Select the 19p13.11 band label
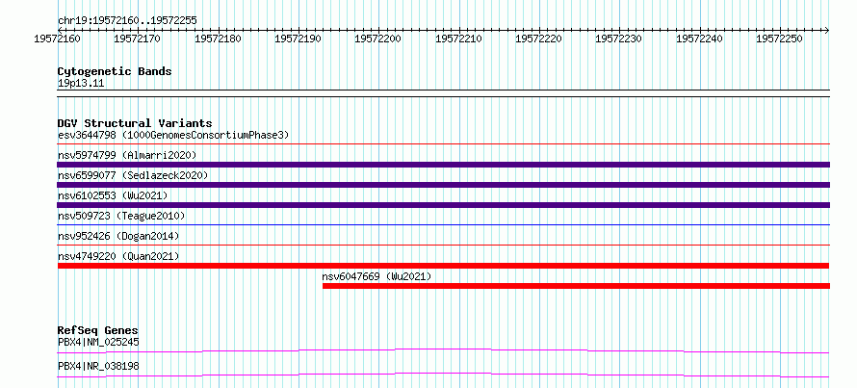This screenshot has width=857, height=388. (x=81, y=84)
